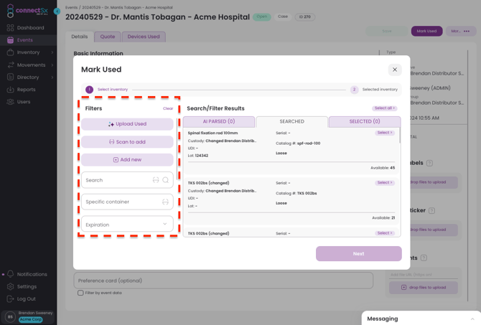Click the BS user avatar
The image size is (481, 325).
coord(10,316)
